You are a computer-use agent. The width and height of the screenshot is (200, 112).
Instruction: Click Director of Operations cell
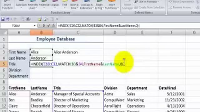pyautogui.click(x=78, y=106)
